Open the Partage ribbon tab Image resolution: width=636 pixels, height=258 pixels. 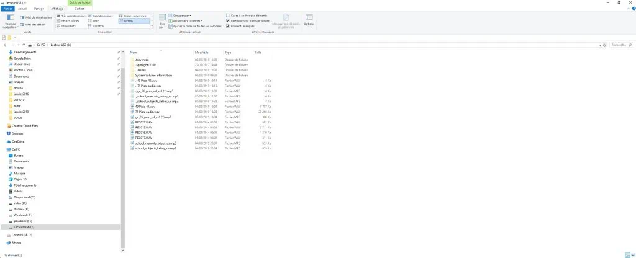tap(39, 9)
